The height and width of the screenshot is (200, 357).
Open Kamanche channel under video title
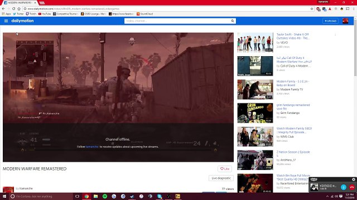coord(26,188)
